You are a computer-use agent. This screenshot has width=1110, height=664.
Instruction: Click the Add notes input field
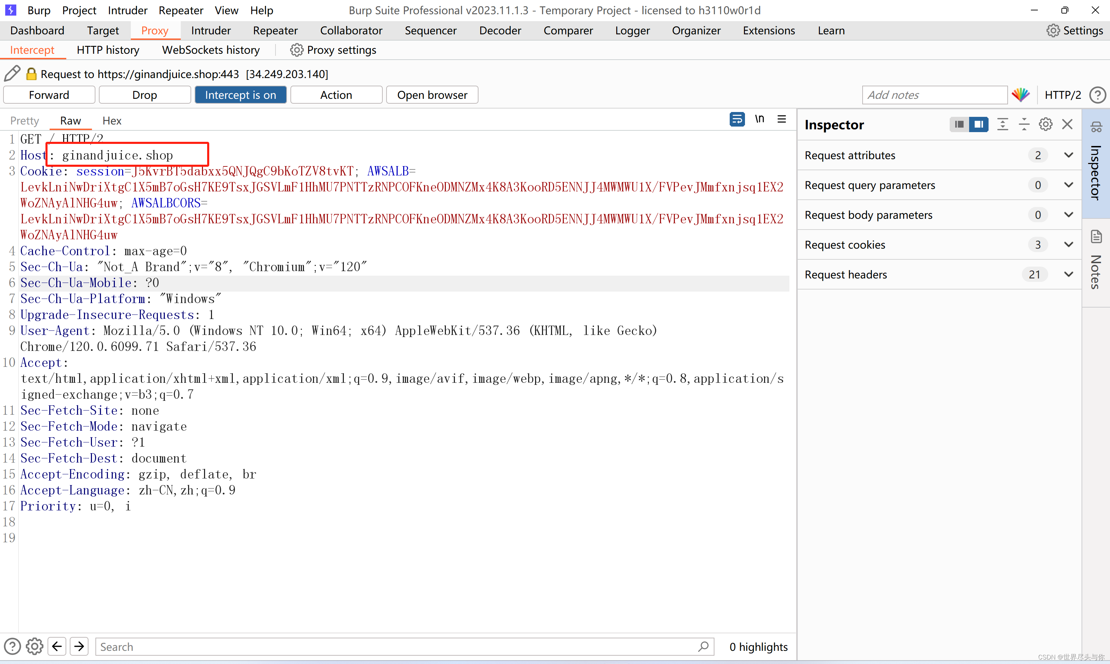(934, 95)
